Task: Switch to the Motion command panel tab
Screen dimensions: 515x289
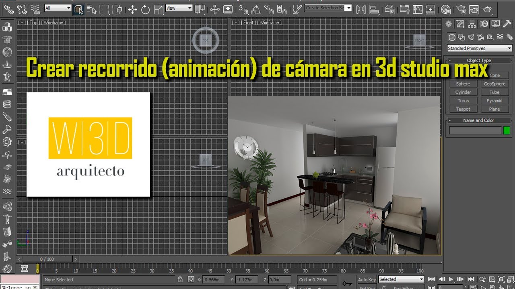Action: (484, 24)
